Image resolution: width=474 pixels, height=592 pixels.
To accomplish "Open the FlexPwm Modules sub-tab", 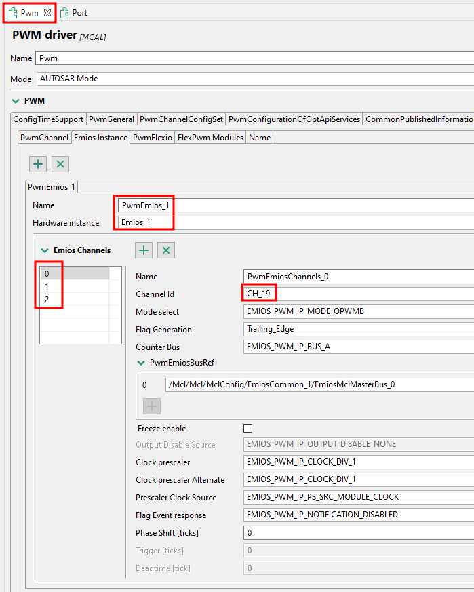I will [x=210, y=138].
